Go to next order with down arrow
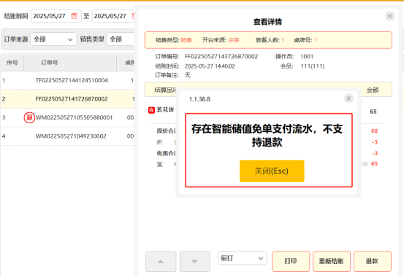This screenshot has height=277, width=404. pyautogui.click(x=195, y=262)
